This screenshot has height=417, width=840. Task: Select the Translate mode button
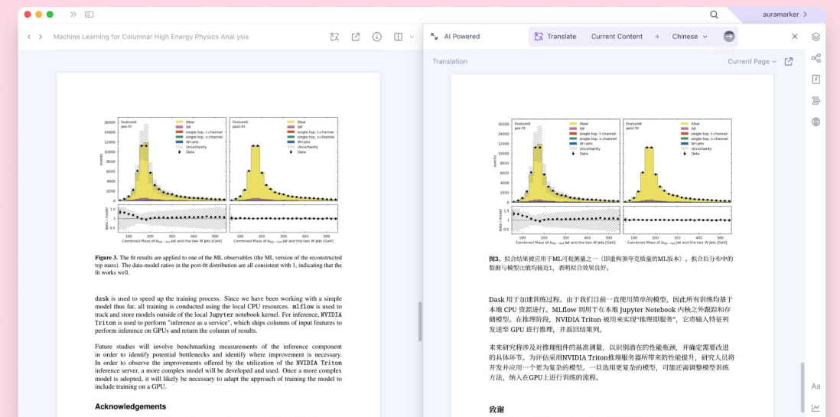pyautogui.click(x=555, y=37)
